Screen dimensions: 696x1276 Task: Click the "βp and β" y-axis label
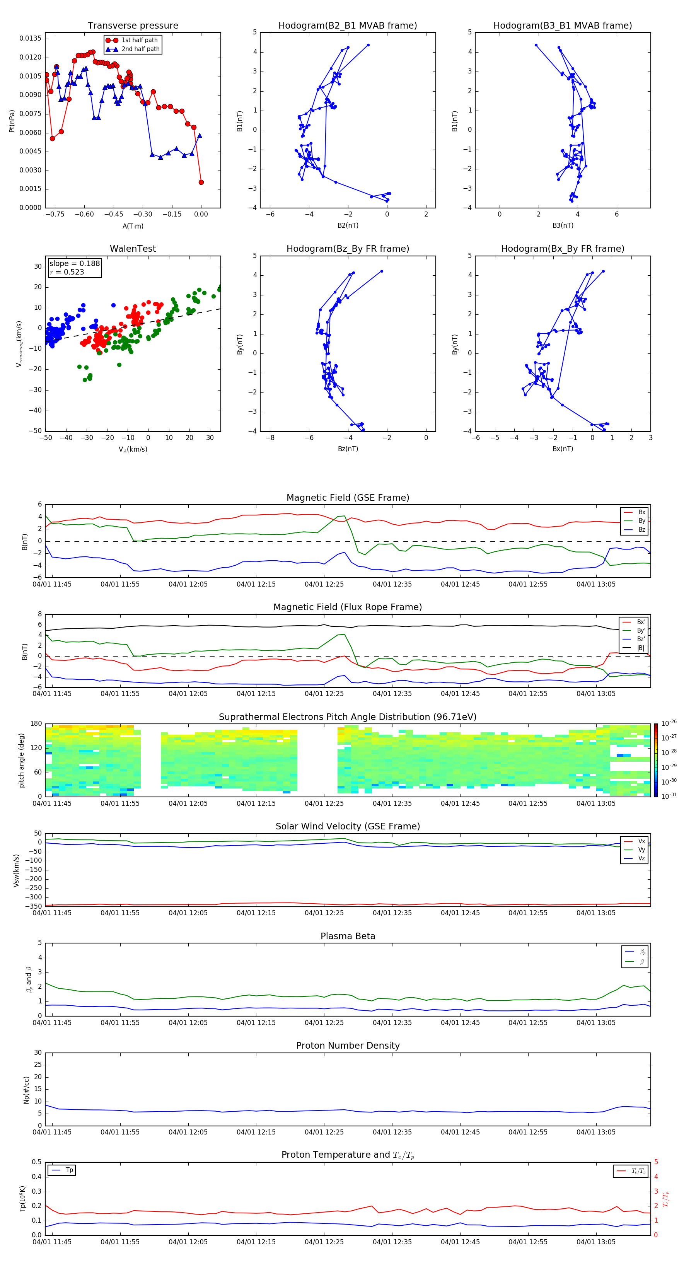coord(29,979)
